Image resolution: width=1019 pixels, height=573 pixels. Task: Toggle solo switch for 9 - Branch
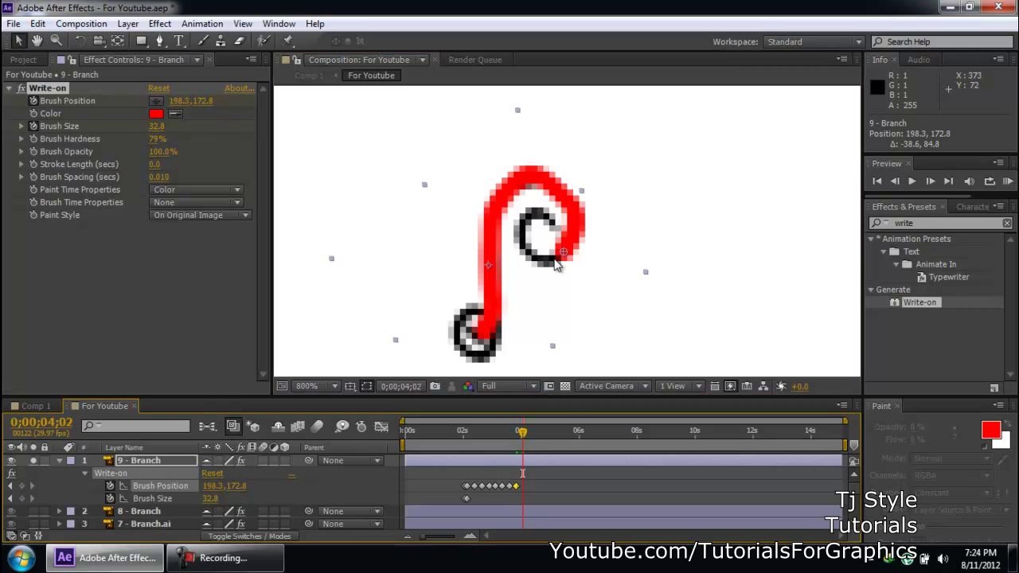coord(33,460)
